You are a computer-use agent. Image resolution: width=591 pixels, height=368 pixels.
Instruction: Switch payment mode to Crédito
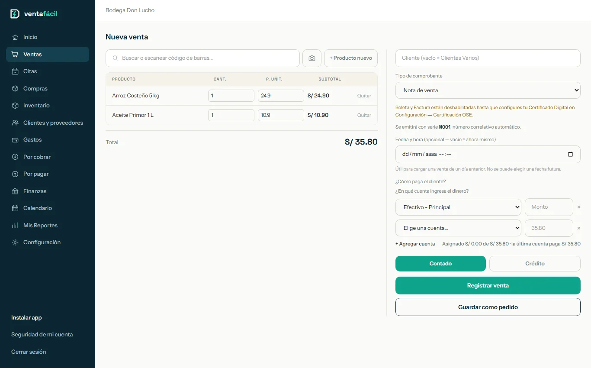(535, 264)
